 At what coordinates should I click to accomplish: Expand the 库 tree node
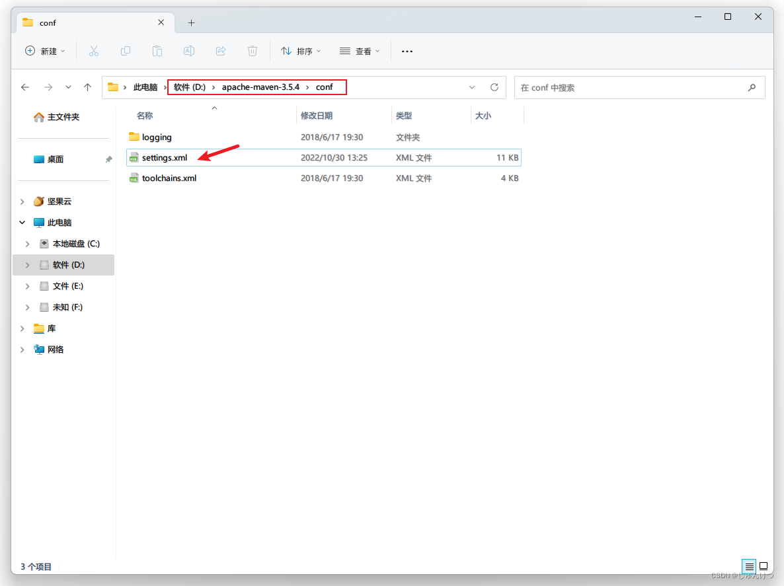(22, 328)
